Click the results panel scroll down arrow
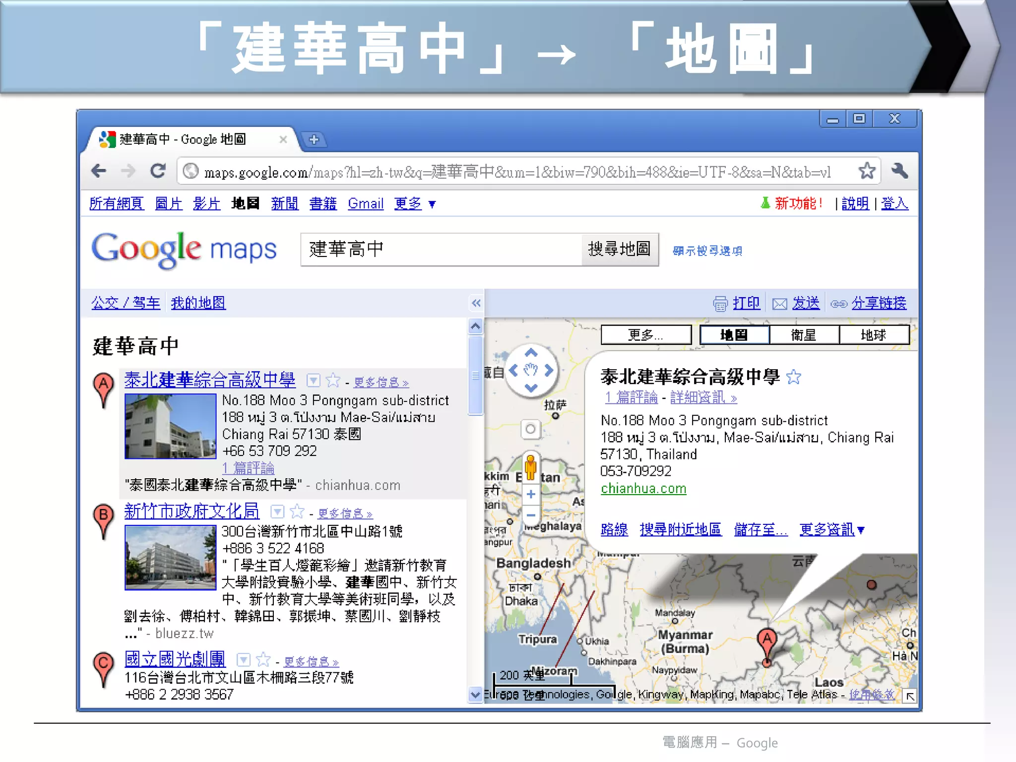 tap(475, 694)
